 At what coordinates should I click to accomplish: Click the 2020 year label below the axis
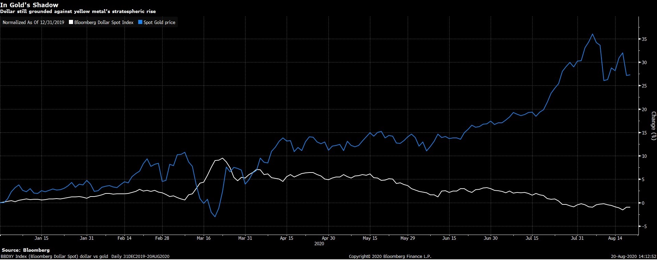click(319, 244)
